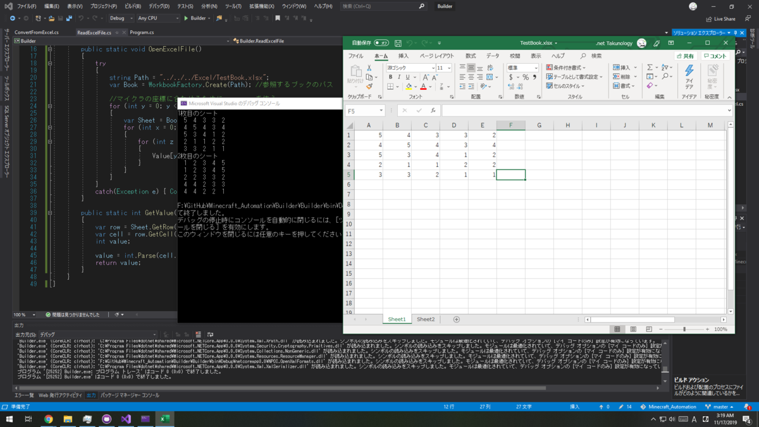Click the Visual Studio Save All icon
This screenshot has height=427, width=759.
(x=69, y=18)
